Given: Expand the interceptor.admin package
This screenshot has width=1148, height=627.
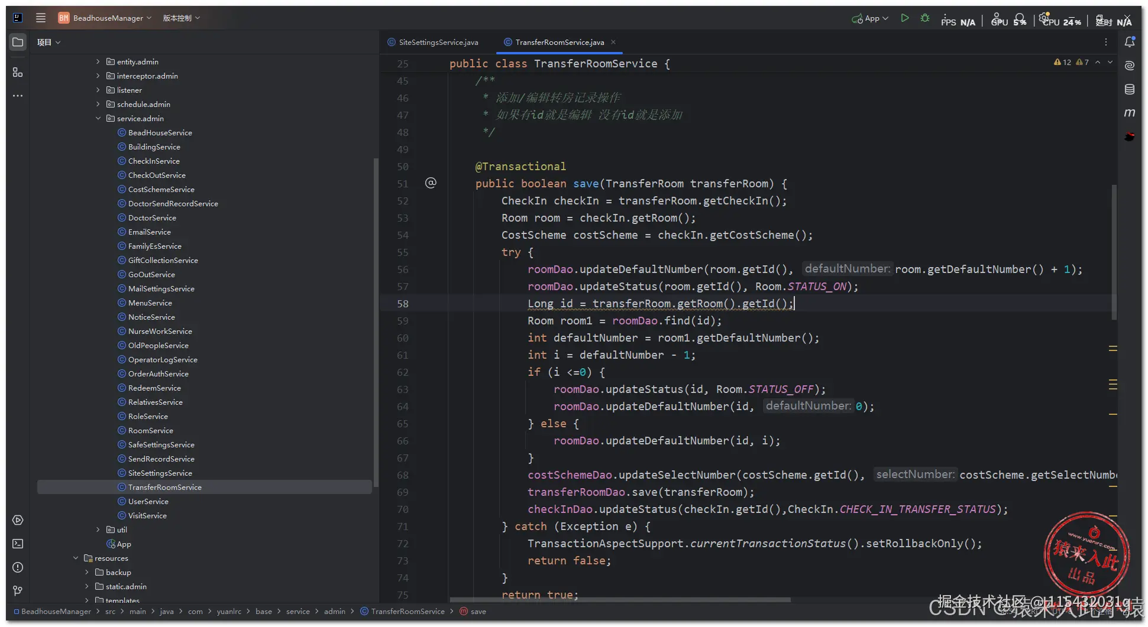Looking at the screenshot, I should pyautogui.click(x=98, y=76).
